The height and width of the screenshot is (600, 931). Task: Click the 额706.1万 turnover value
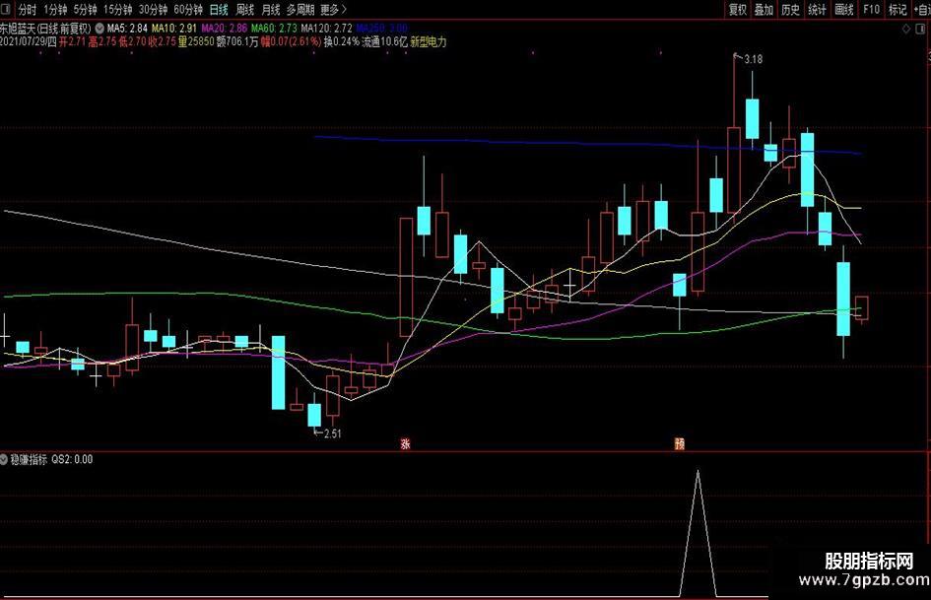[x=237, y=41]
